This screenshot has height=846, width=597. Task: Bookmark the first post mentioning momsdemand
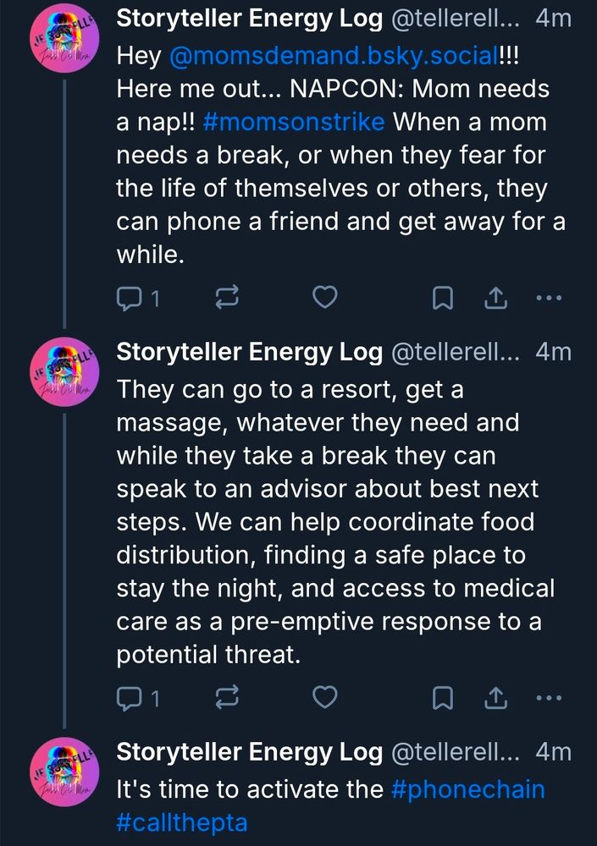coord(443,298)
